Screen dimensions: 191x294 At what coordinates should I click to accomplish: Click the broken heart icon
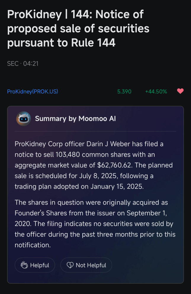70,265
